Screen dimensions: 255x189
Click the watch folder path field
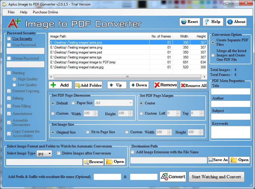click(x=44, y=162)
